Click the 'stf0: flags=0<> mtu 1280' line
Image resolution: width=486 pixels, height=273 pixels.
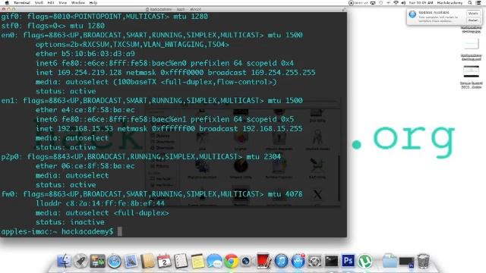pyautogui.click(x=53, y=26)
